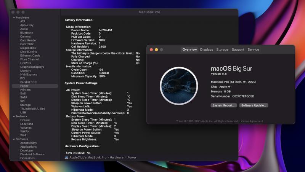Click the Battery Information heading
Viewport: 305px width, 172px height.
coord(79,20)
